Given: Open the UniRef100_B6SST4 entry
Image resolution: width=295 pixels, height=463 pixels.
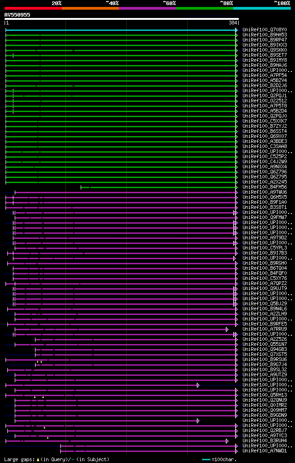Looking at the screenshot, I should coord(265,131).
